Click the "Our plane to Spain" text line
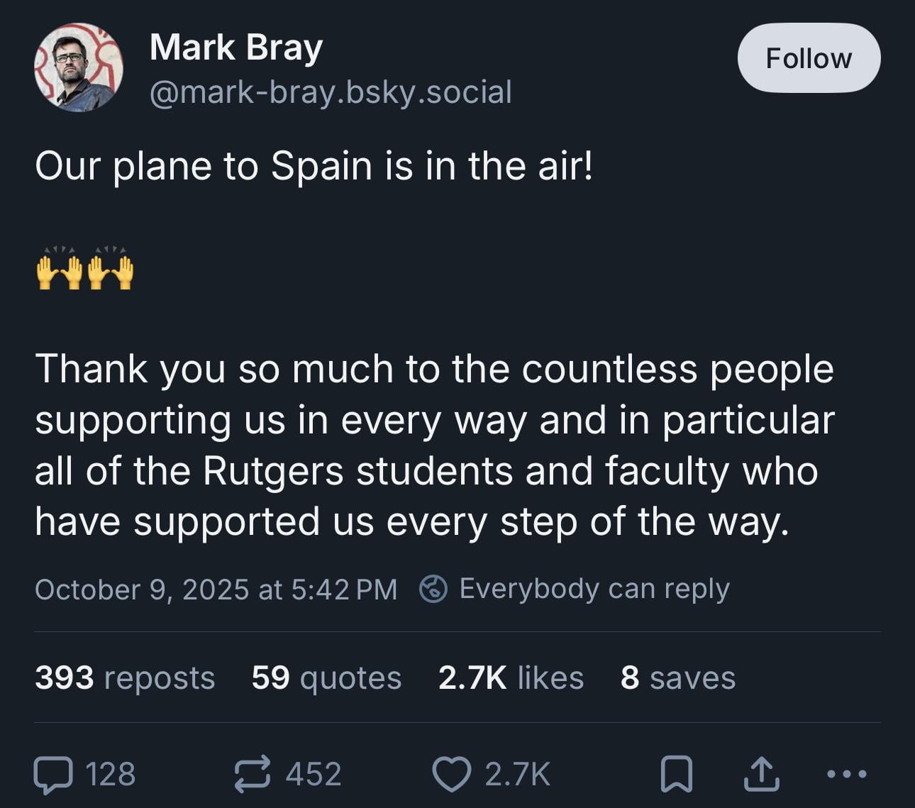The width and height of the screenshot is (915, 808). (314, 167)
